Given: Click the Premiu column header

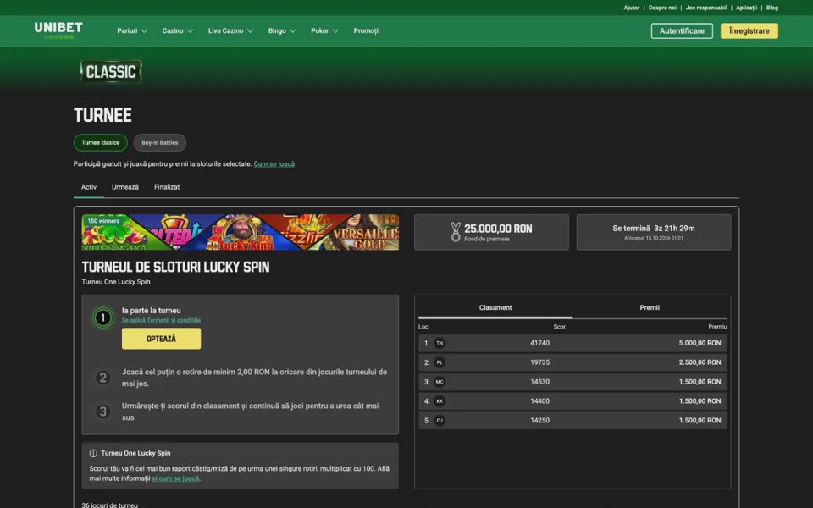Looking at the screenshot, I should (717, 327).
